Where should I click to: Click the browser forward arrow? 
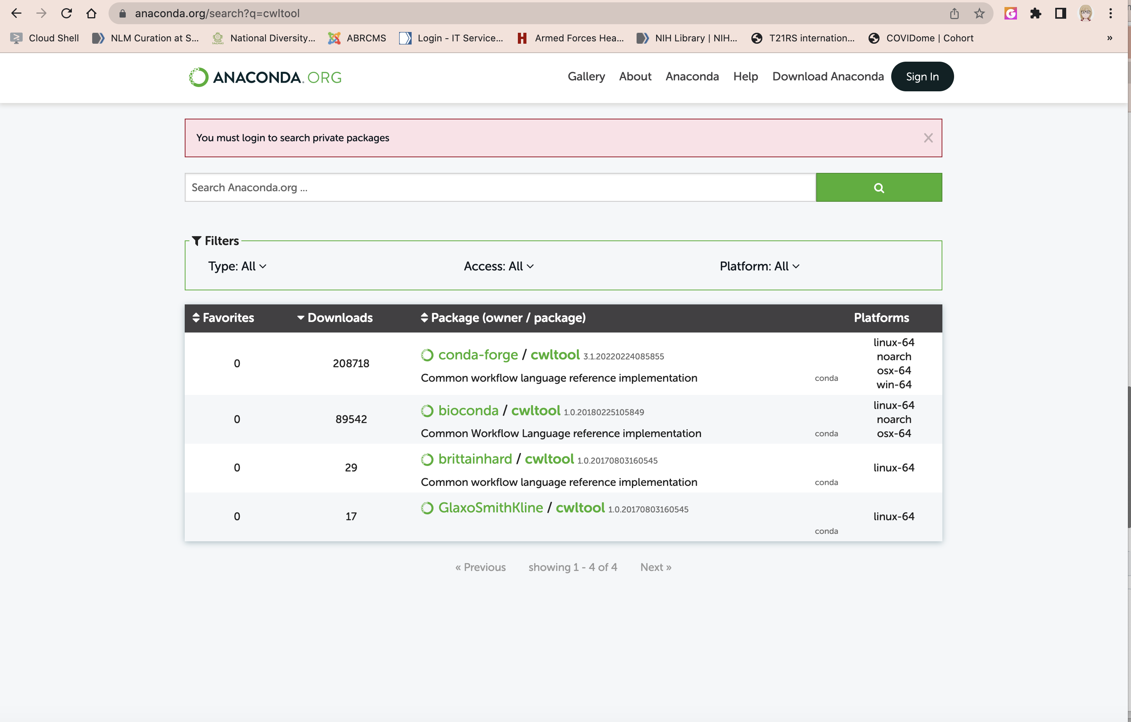tap(41, 13)
